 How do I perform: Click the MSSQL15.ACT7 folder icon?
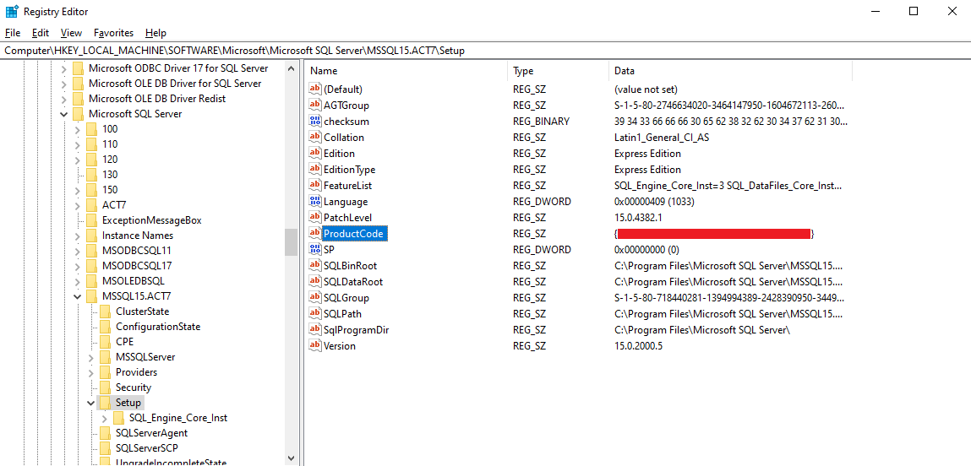pos(91,295)
